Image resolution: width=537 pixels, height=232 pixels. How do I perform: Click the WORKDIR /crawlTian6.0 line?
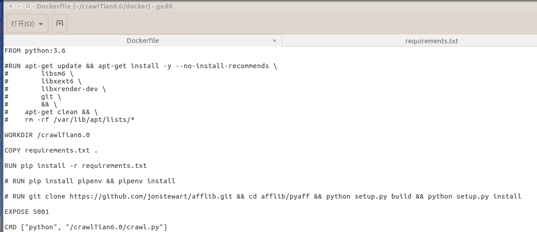point(47,135)
